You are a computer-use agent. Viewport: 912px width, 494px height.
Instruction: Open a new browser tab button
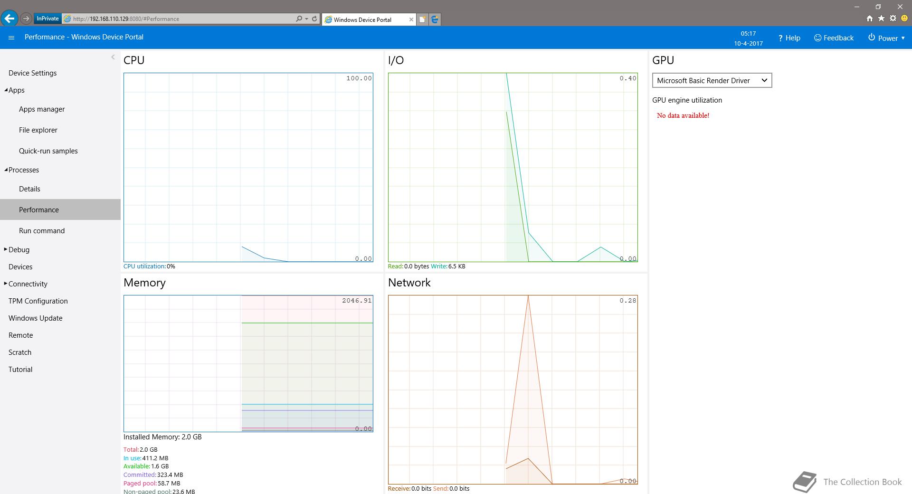click(422, 19)
